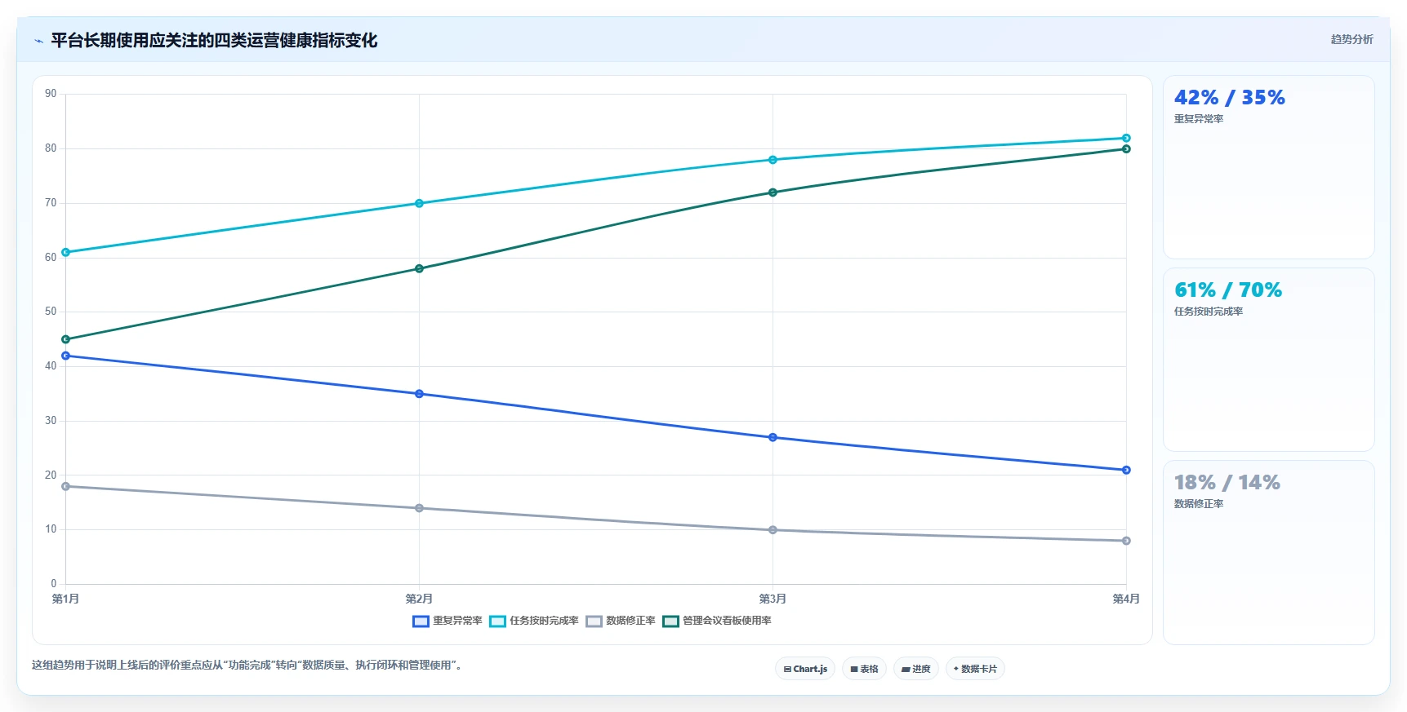Click the y-axis label 0

click(x=54, y=584)
